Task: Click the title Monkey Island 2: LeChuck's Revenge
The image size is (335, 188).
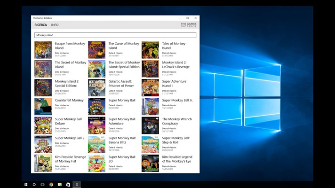Action: (176, 65)
